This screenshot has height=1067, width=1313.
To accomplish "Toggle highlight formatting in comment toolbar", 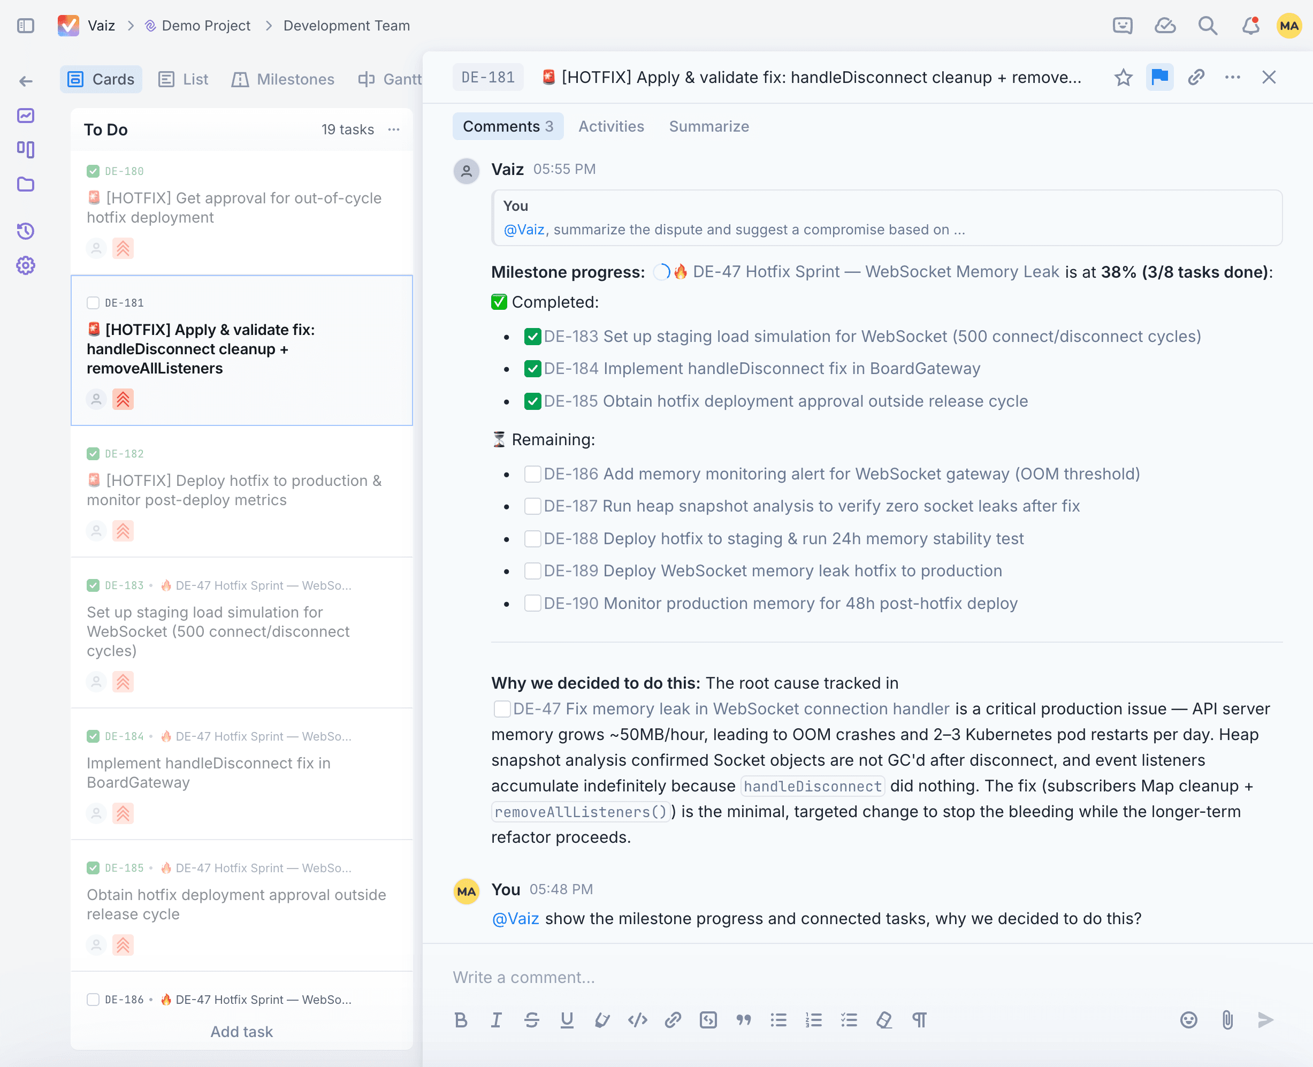I will pyautogui.click(x=601, y=1020).
